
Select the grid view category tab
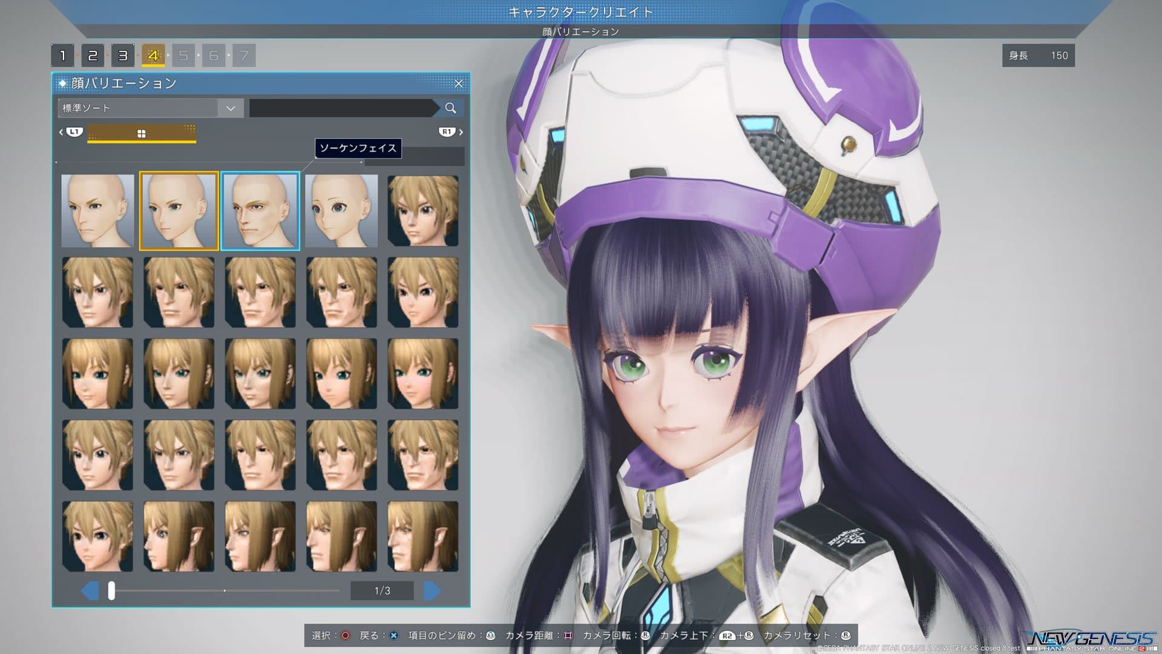point(142,133)
